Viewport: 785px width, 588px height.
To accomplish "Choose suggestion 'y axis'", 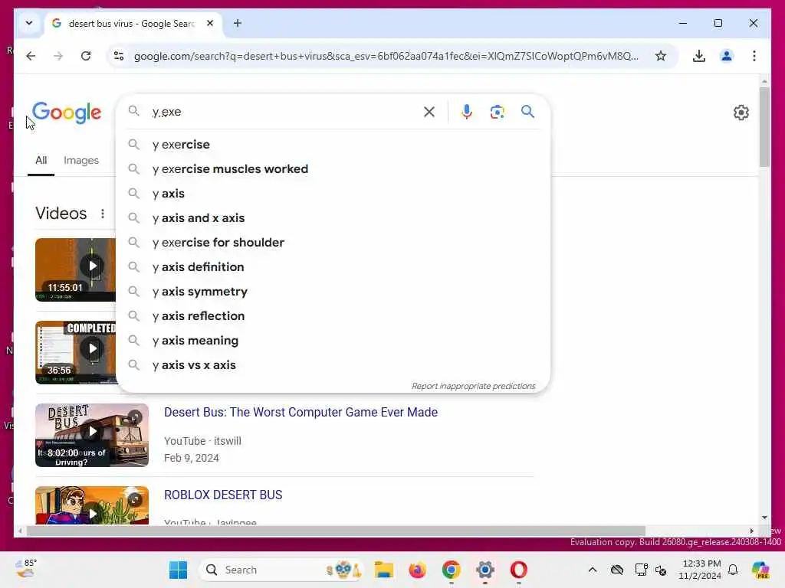I will click(333, 194).
